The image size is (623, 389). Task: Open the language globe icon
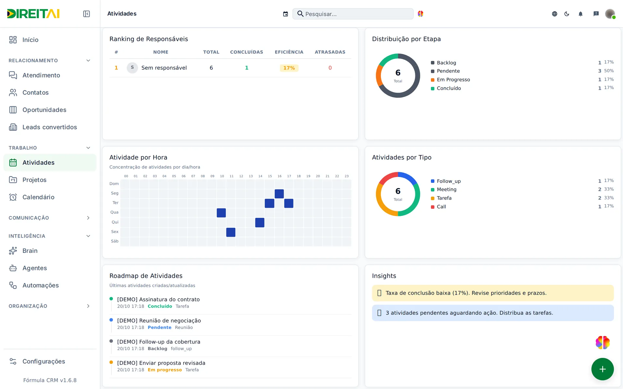pyautogui.click(x=555, y=14)
